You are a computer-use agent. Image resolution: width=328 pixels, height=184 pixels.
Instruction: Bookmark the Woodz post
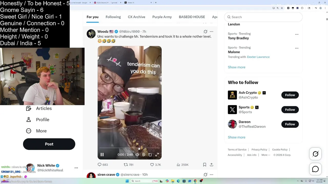coord(204,165)
